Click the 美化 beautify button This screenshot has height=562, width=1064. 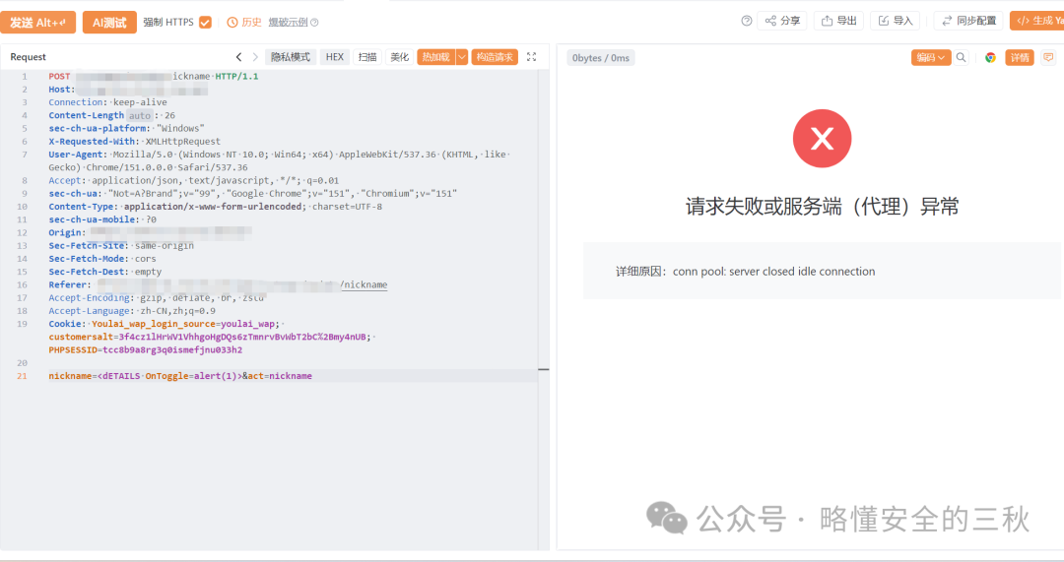click(x=400, y=57)
